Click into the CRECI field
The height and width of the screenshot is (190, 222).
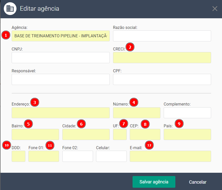point(162,58)
